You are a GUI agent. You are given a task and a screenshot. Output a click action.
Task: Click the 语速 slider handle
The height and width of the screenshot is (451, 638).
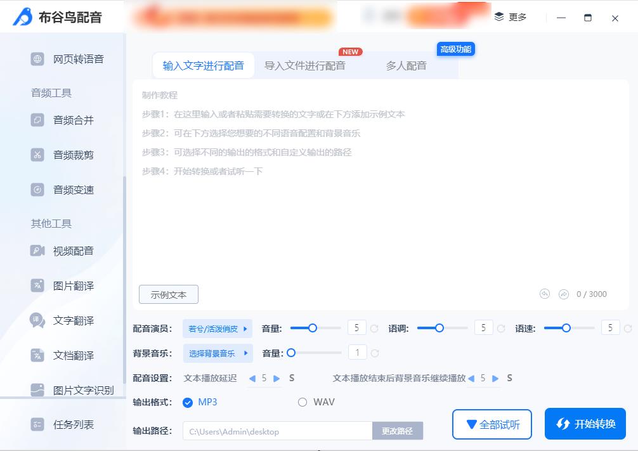pos(566,328)
